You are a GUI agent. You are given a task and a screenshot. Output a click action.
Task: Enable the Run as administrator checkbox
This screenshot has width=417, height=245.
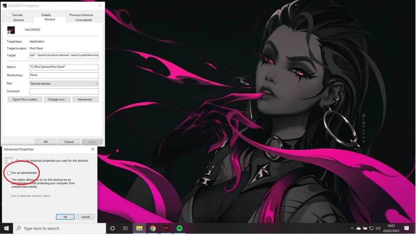9,173
